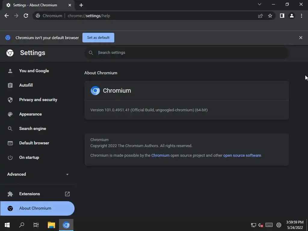Click the Chromium logo in About card

[x=95, y=91]
